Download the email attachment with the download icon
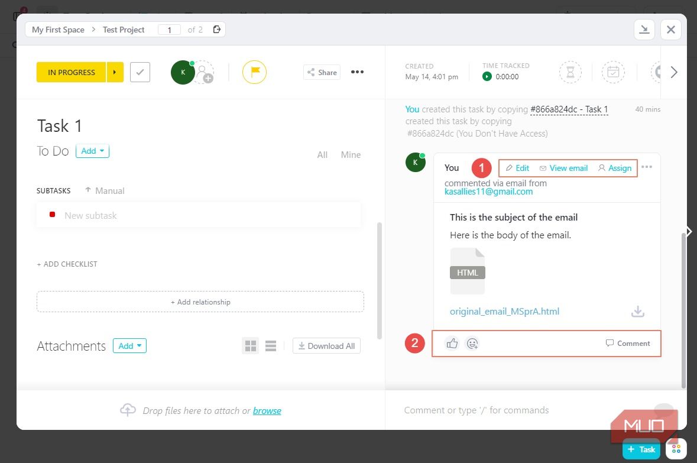Viewport: 697px width, 463px height. click(637, 312)
